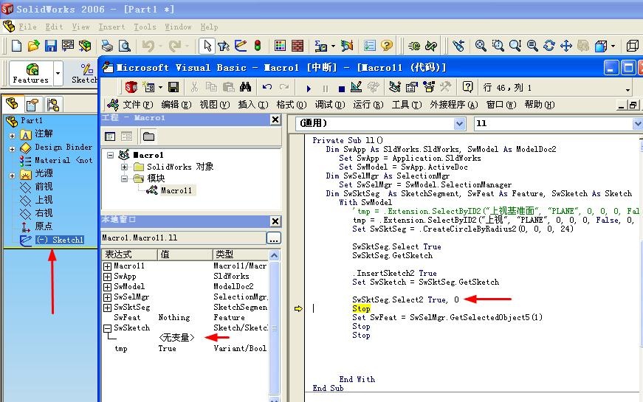Click the Print Preview icon in SolidWorks
The image size is (643, 402).
tap(124, 46)
